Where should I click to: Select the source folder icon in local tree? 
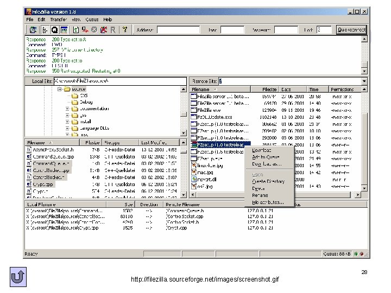coord(67,89)
